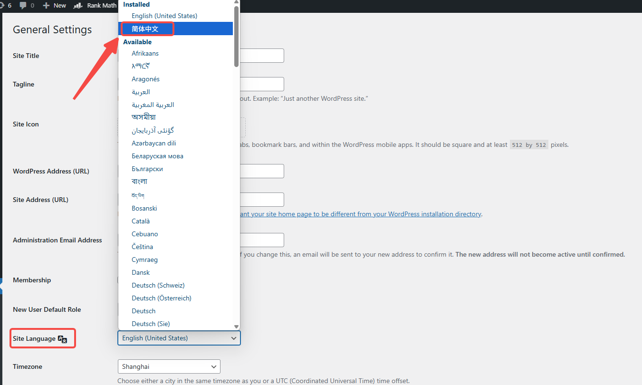Choose Dansk from the language dropdown
This screenshot has width=642, height=385.
[141, 272]
